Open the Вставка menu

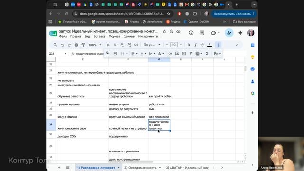[99, 36]
